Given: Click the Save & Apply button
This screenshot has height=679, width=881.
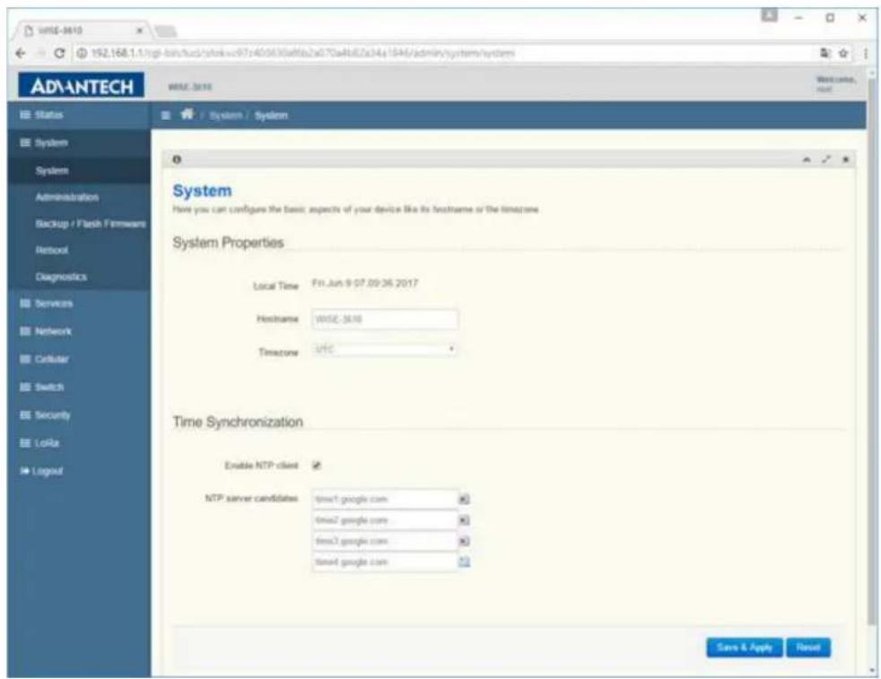Looking at the screenshot, I should [x=744, y=647].
